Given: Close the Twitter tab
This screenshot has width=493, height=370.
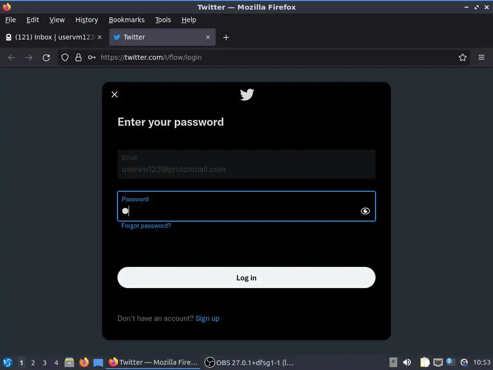Looking at the screenshot, I should pyautogui.click(x=208, y=37).
